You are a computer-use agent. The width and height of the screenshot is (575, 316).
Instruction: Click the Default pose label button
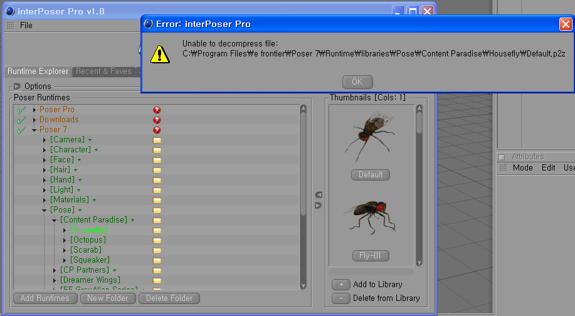pyautogui.click(x=371, y=175)
